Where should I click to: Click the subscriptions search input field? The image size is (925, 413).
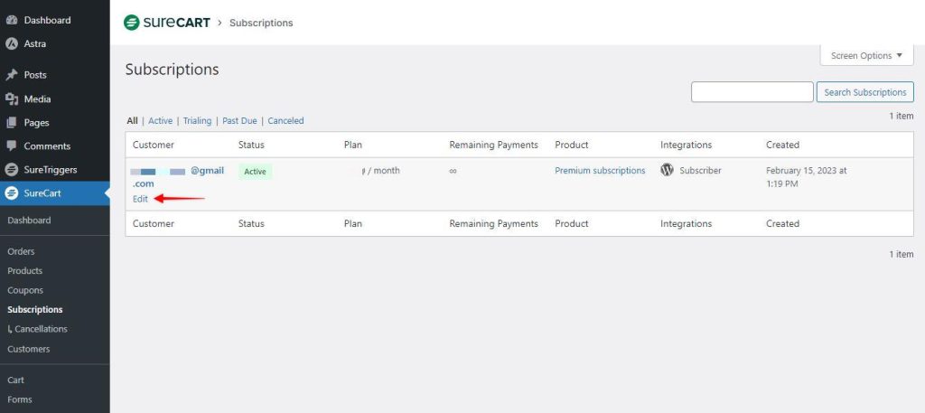[x=752, y=92]
